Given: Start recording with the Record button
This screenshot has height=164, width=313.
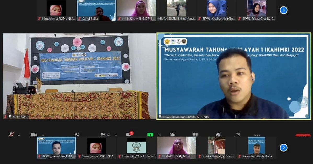Looking at the screenshot, I should [172, 135].
